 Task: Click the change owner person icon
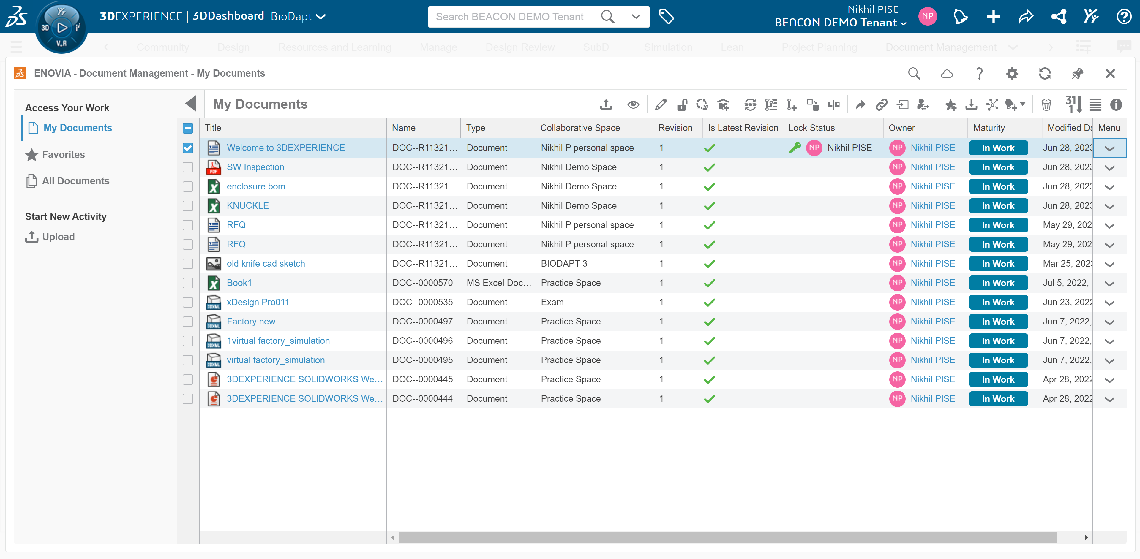(923, 105)
